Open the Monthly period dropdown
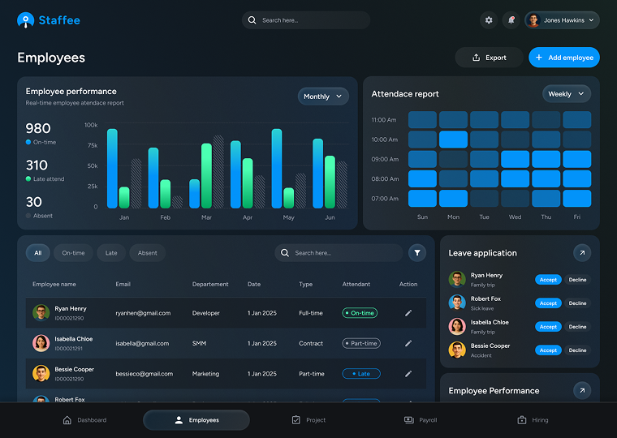Image resolution: width=617 pixels, height=438 pixels. (x=323, y=97)
